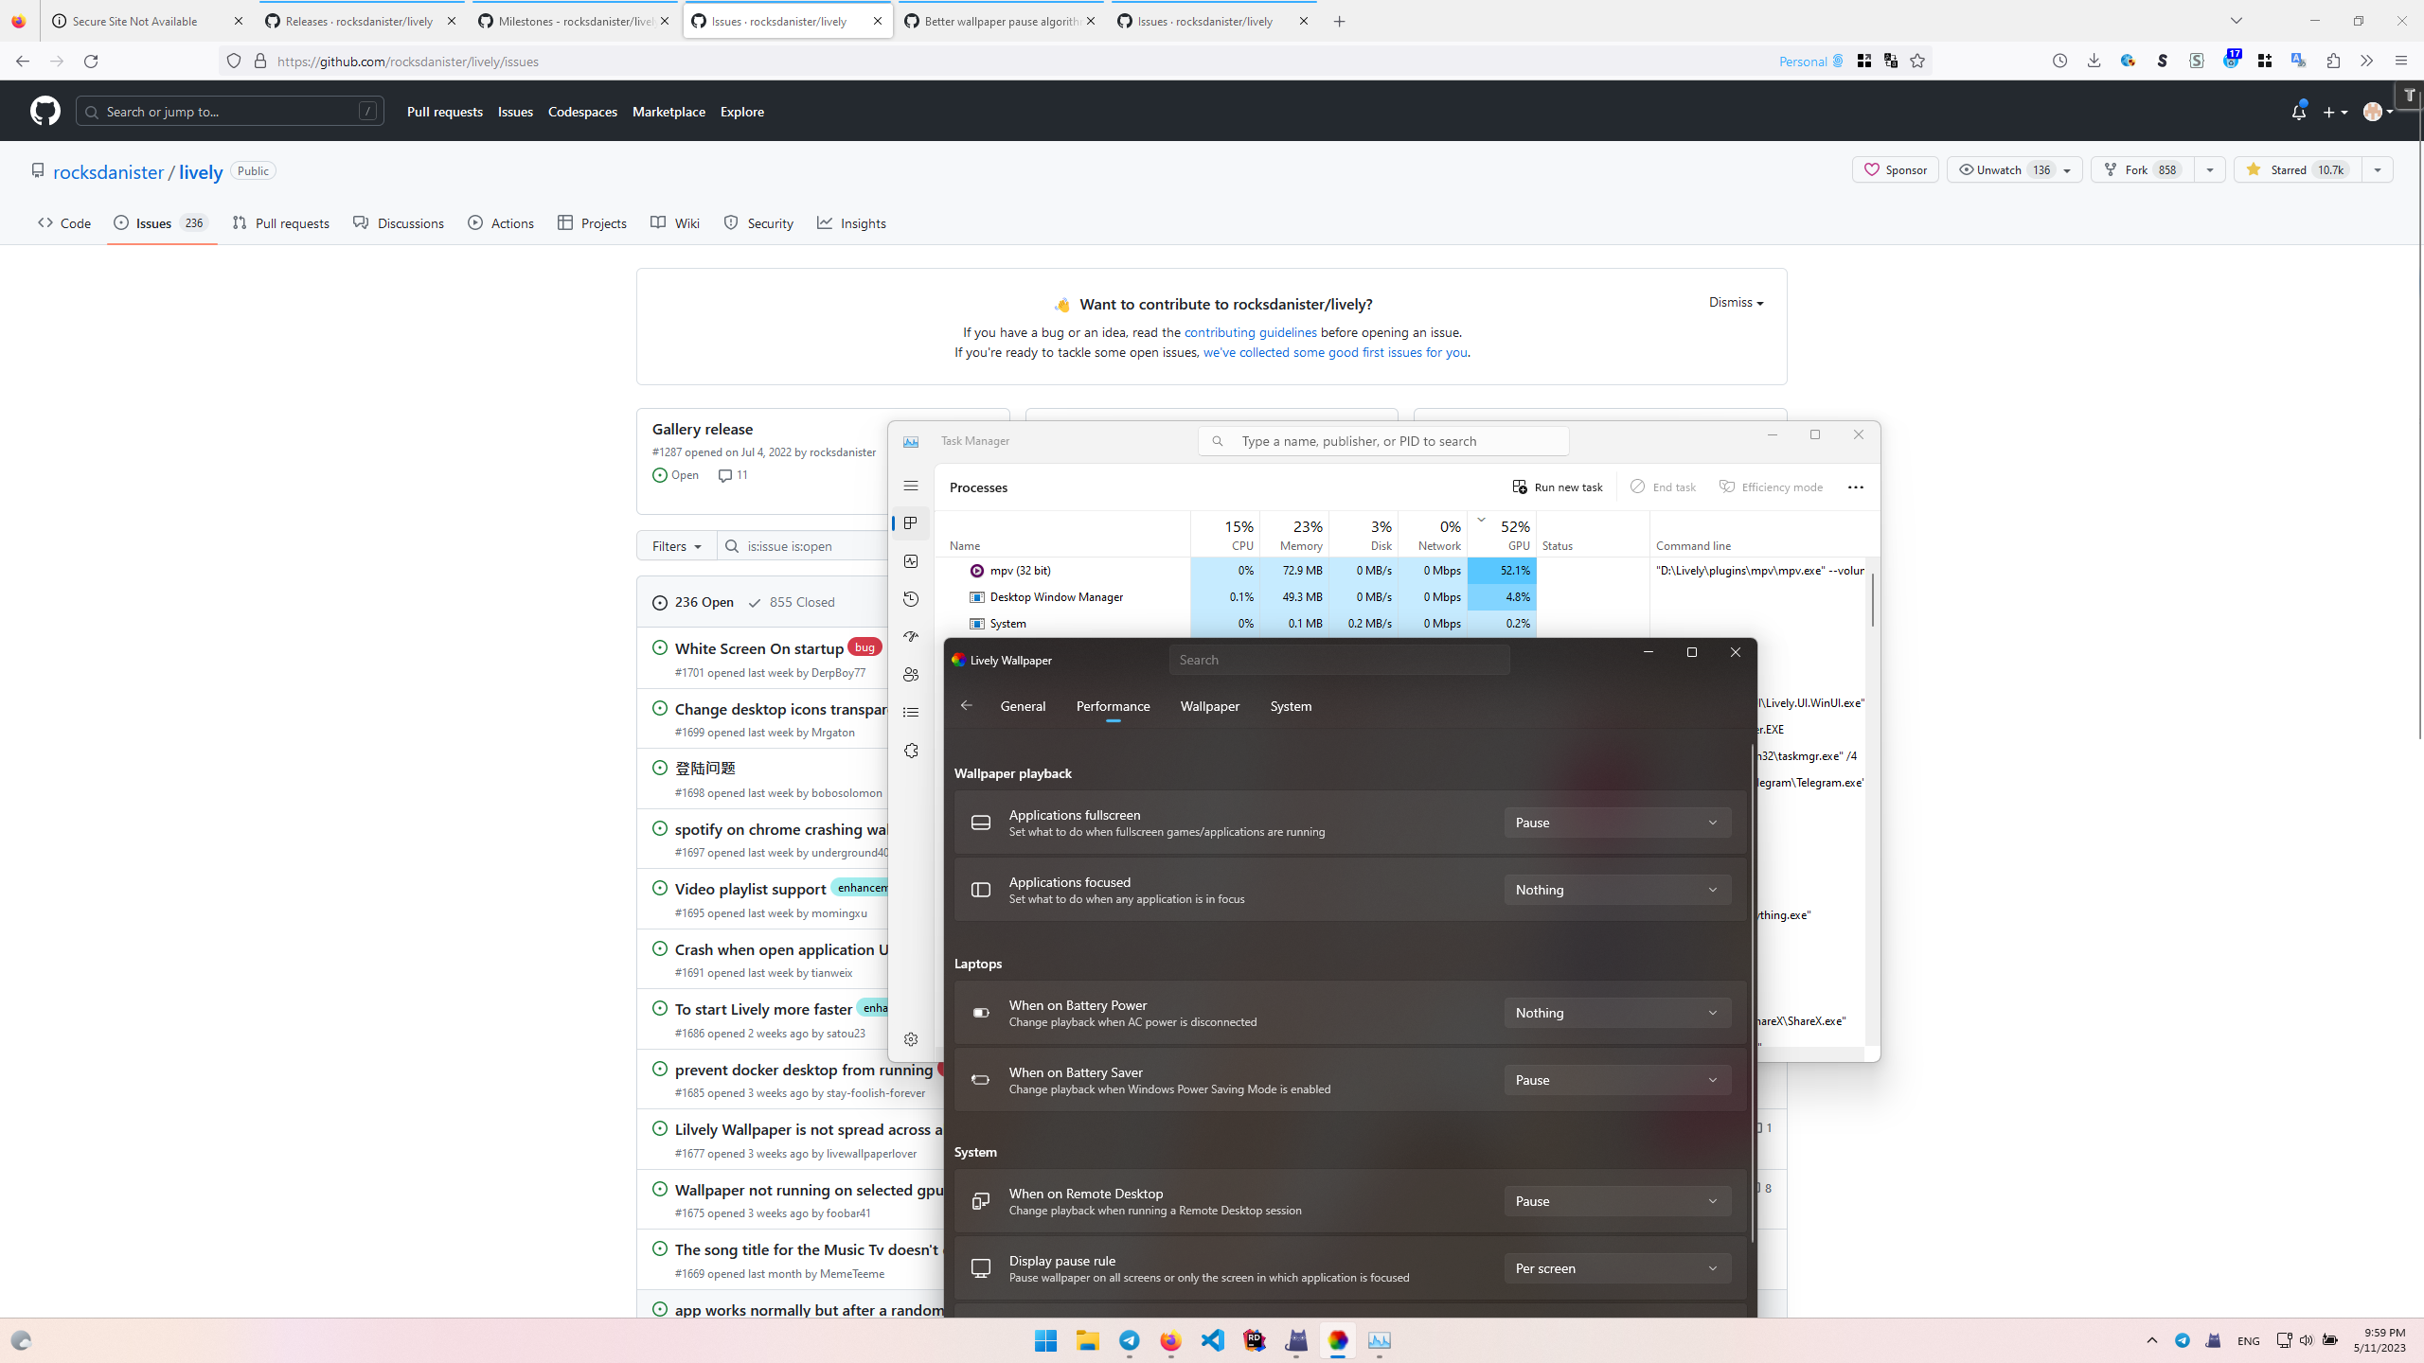
Task: Go back with Lively settings arrow
Action: tap(966, 705)
